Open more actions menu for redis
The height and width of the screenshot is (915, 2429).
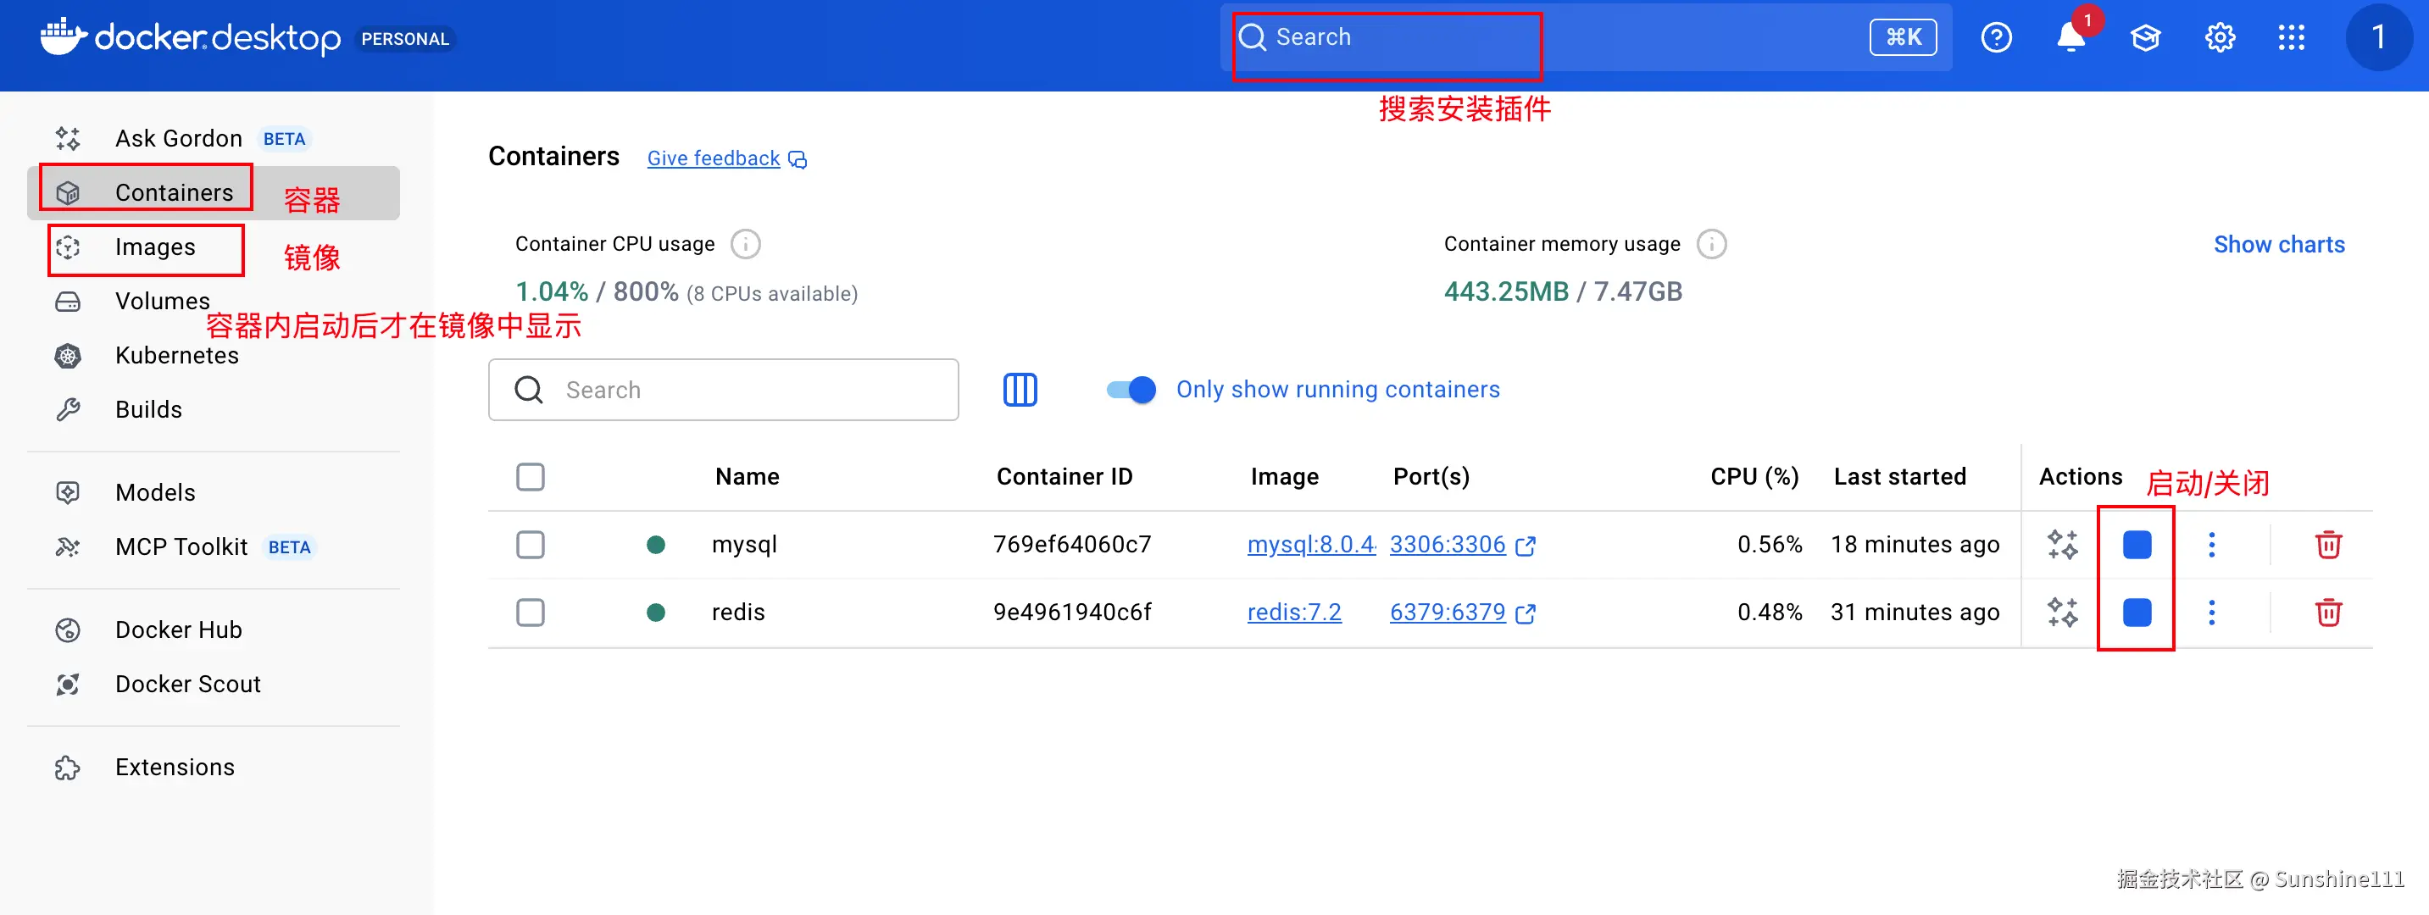tap(2211, 613)
